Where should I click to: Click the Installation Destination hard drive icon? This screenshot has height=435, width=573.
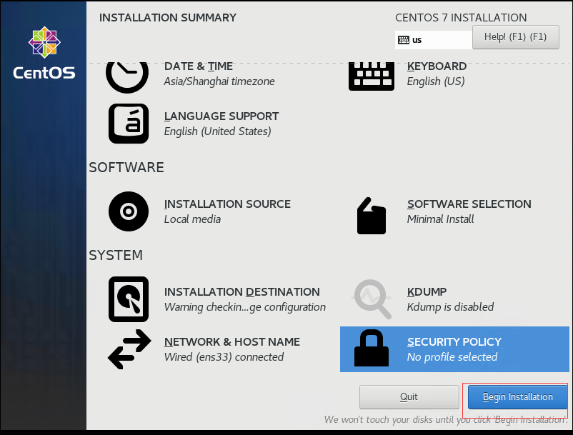[x=129, y=299]
